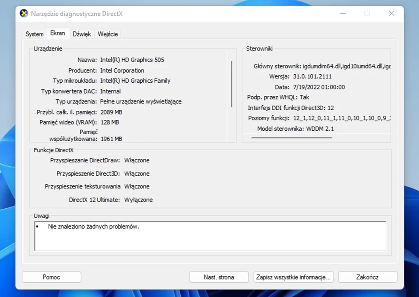Click the Pamięć wideo (VRAM) label
The width and height of the screenshot is (419, 297).
(x=68, y=123)
